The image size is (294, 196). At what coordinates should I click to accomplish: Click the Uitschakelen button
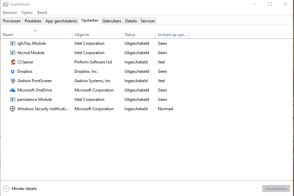(x=276, y=189)
